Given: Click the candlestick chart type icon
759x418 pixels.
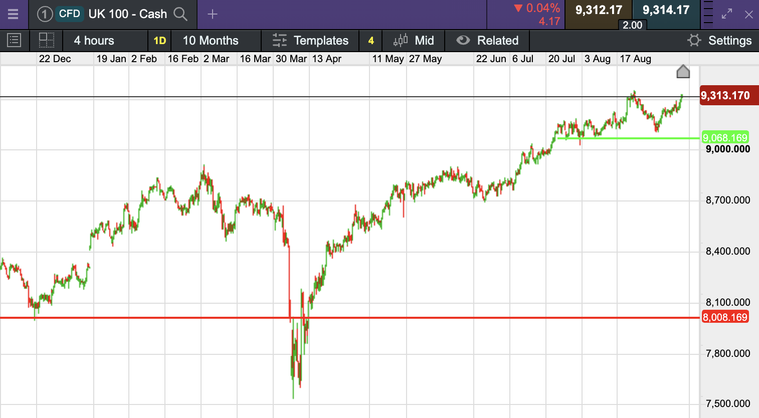Looking at the screenshot, I should pos(401,40).
